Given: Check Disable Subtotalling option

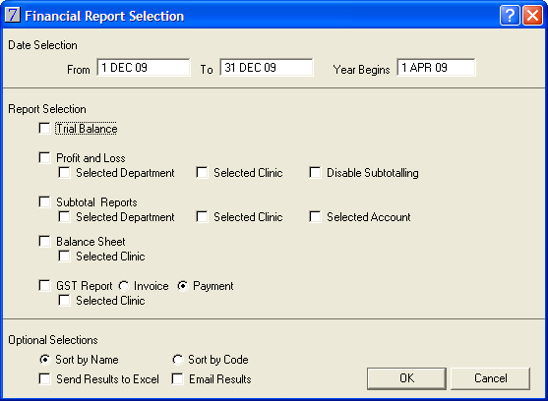Looking at the screenshot, I should (315, 172).
